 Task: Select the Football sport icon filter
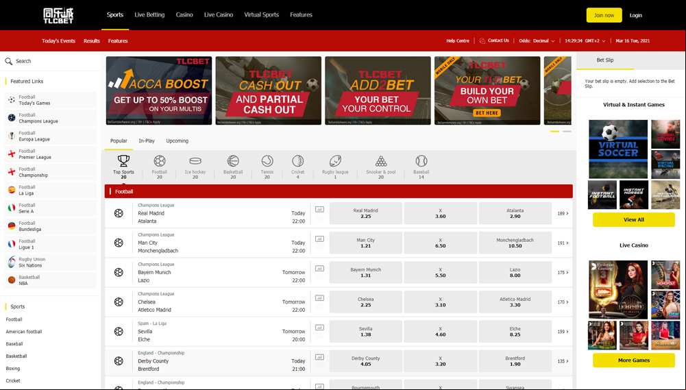(x=160, y=160)
